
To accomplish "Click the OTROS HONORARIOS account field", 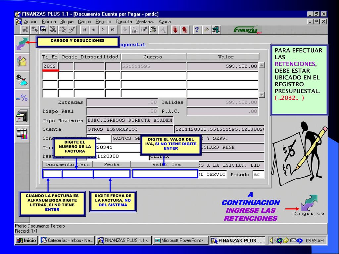I will pos(130,129).
